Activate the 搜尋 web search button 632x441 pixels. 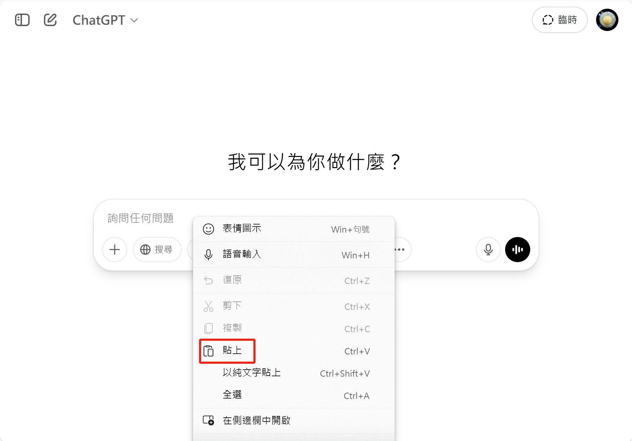pyautogui.click(x=157, y=250)
